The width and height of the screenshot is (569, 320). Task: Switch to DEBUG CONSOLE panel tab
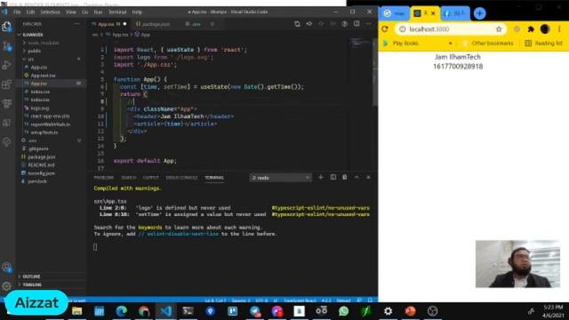[x=181, y=178]
